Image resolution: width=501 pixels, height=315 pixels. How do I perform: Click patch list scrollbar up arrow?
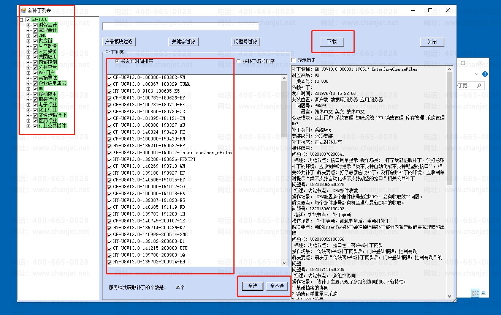tap(284, 78)
